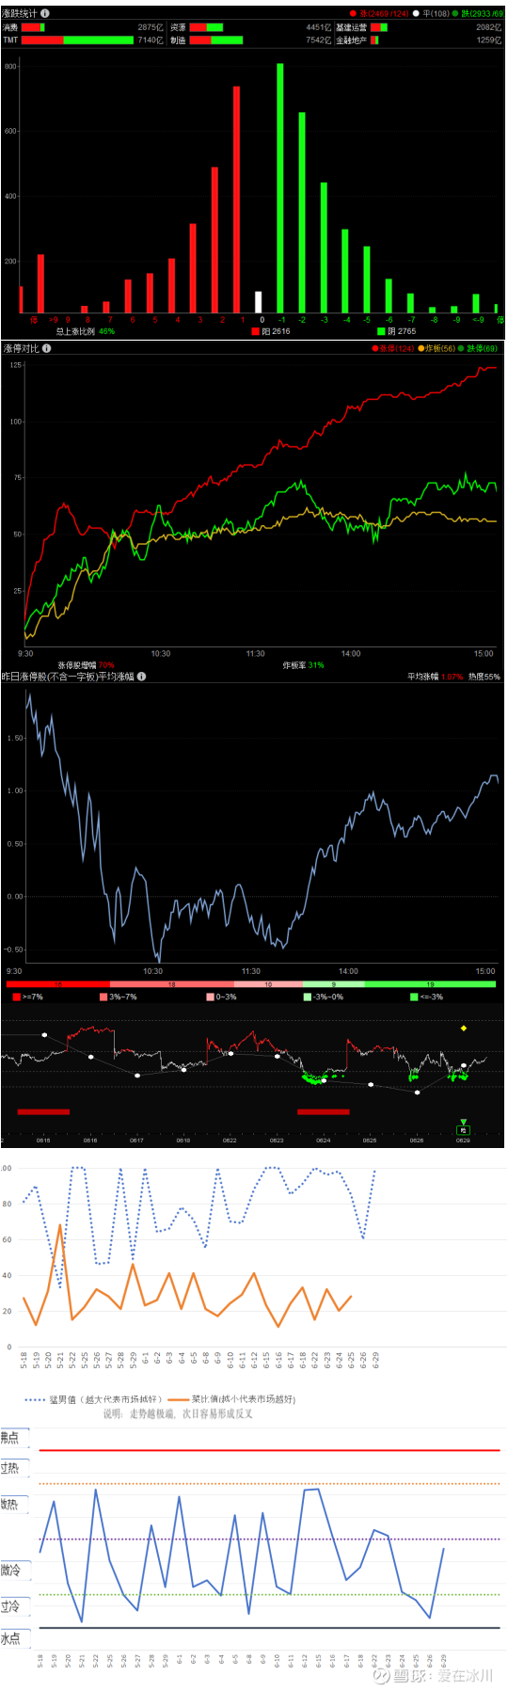Toggle the 阴 2765 green legend box
Image resolution: width=508 pixels, height=1691 pixels.
click(x=381, y=331)
